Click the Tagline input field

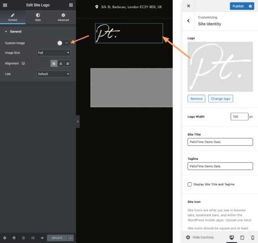click(x=220, y=166)
